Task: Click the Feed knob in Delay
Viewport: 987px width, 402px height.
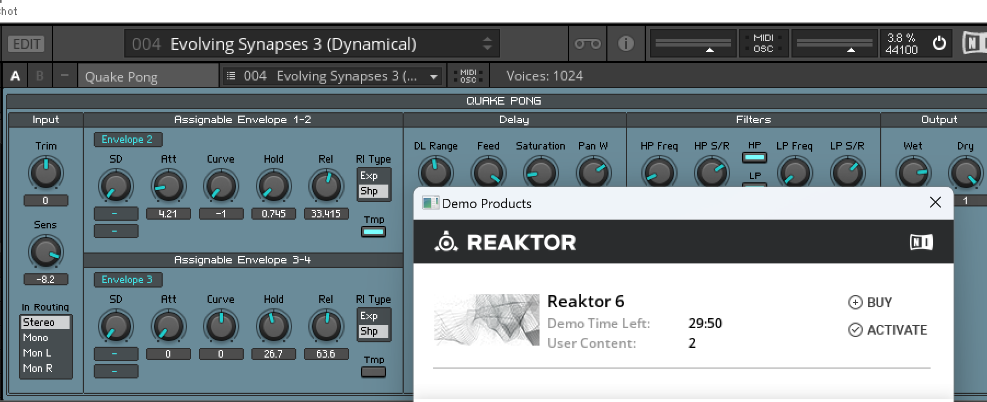Action: (x=488, y=172)
